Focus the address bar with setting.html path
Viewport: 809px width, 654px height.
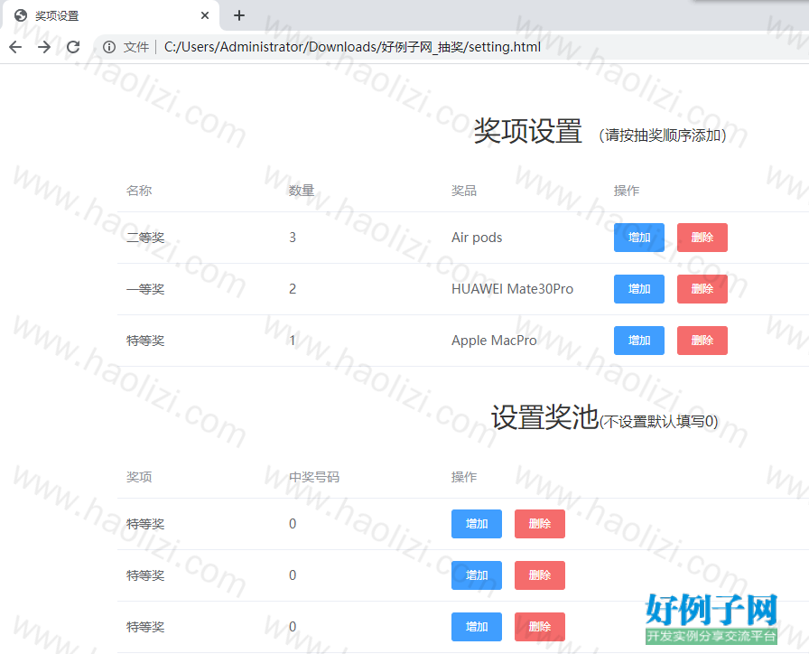pyautogui.click(x=352, y=47)
